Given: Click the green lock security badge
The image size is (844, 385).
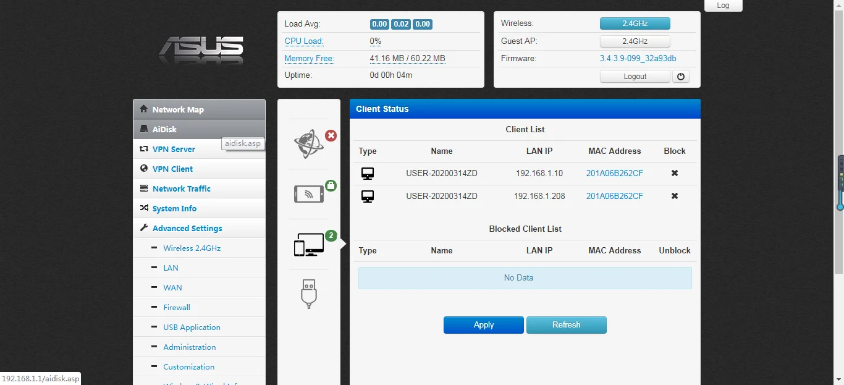Looking at the screenshot, I should coord(331,185).
